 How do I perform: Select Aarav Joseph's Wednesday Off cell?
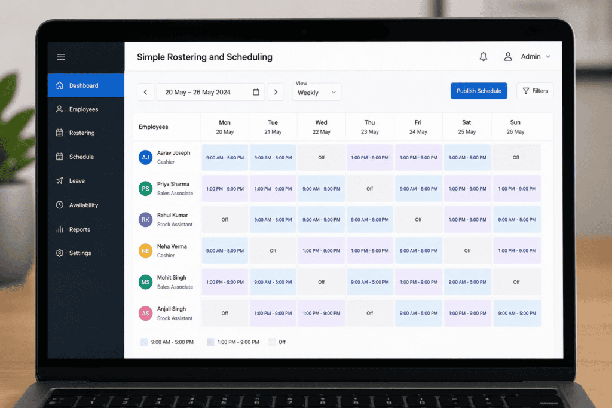[321, 158]
